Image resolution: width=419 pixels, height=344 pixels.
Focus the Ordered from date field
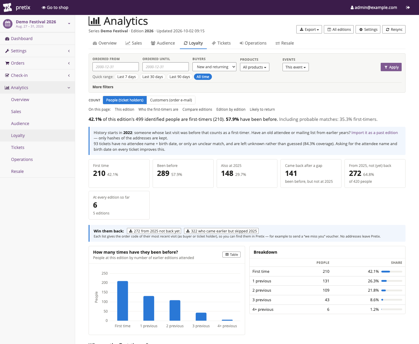(x=116, y=67)
